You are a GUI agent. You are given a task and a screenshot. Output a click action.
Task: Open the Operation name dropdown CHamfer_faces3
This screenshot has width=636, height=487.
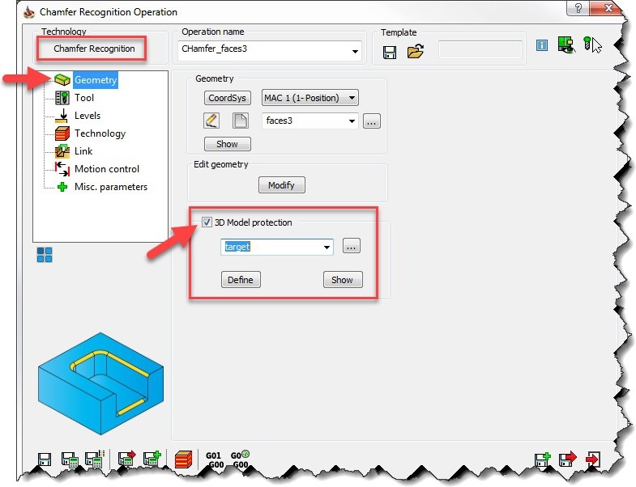[355, 52]
